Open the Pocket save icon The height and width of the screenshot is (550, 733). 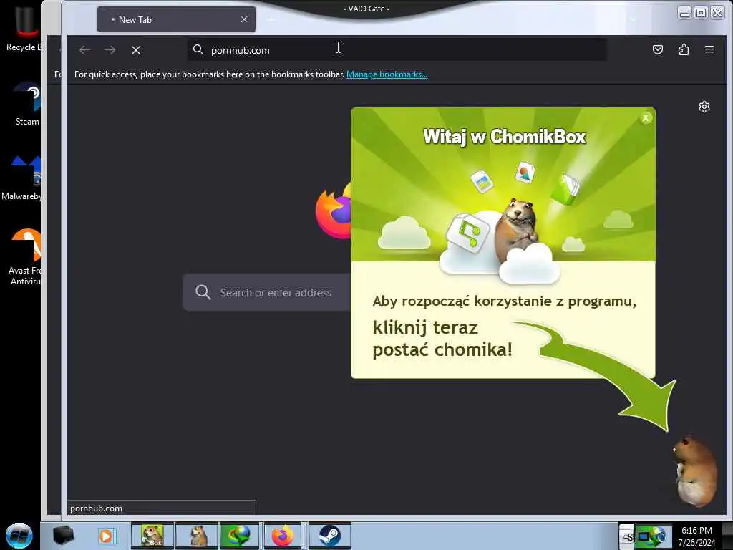(658, 49)
